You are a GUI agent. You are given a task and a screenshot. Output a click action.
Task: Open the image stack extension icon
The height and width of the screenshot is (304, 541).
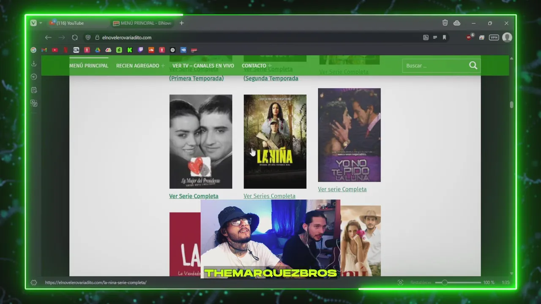pos(481,38)
